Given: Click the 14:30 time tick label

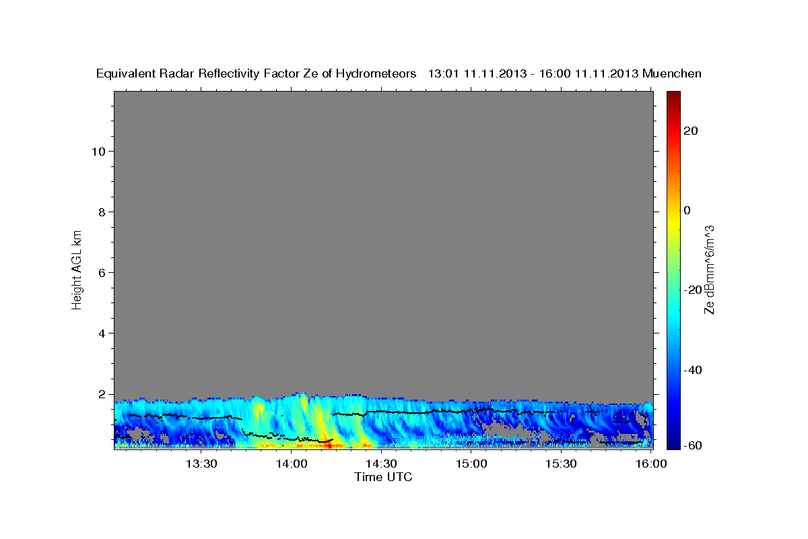Looking at the screenshot, I should 381,464.
